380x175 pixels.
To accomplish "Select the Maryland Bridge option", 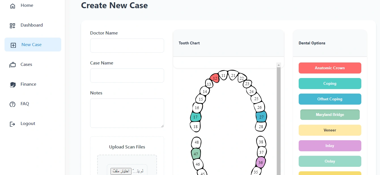I will pos(330,115).
